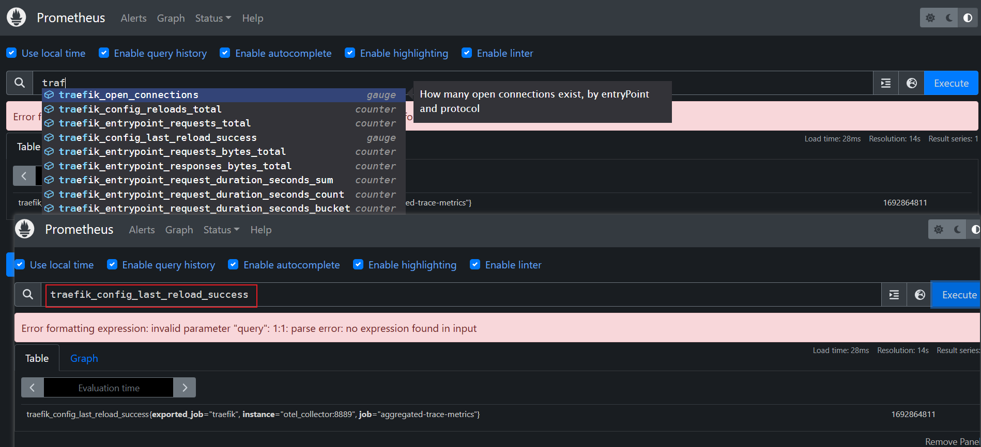Click cube icon of traefik_config_reloads_total suggestion
The image size is (981, 447).
49,109
